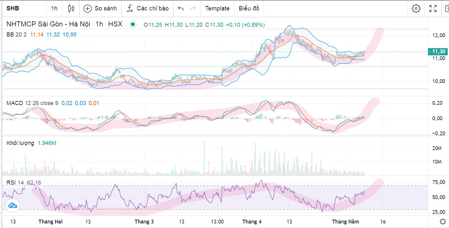Viewport: 449px width, 228px height.
Task: Click the compare plus icon
Action: 87,8
